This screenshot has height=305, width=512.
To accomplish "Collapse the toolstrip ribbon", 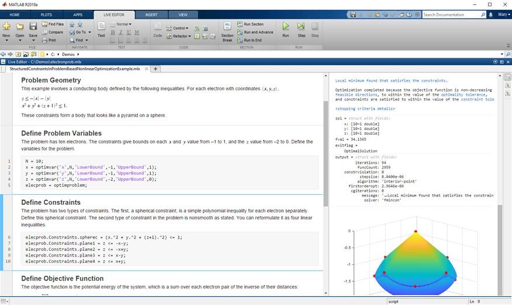I will click(x=508, y=45).
